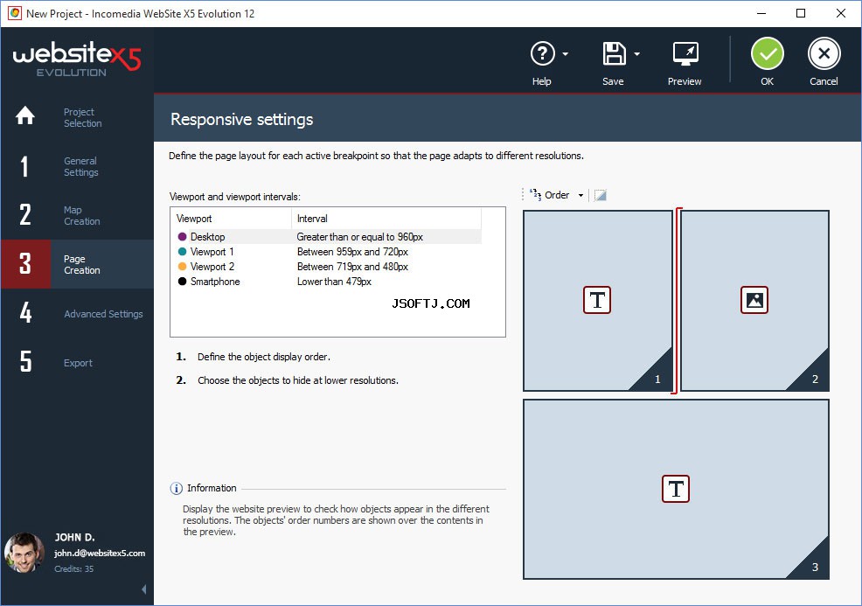This screenshot has height=606, width=862.
Task: Click the text T icon in object 3
Action: (676, 489)
